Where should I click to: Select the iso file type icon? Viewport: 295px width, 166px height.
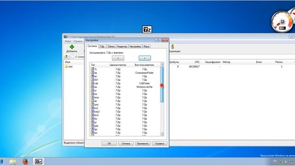pyautogui.click(x=92, y=87)
